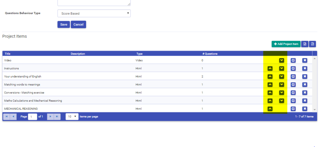Edit Matching words to meanings item
This screenshot has height=147, width=321.
coord(293,85)
